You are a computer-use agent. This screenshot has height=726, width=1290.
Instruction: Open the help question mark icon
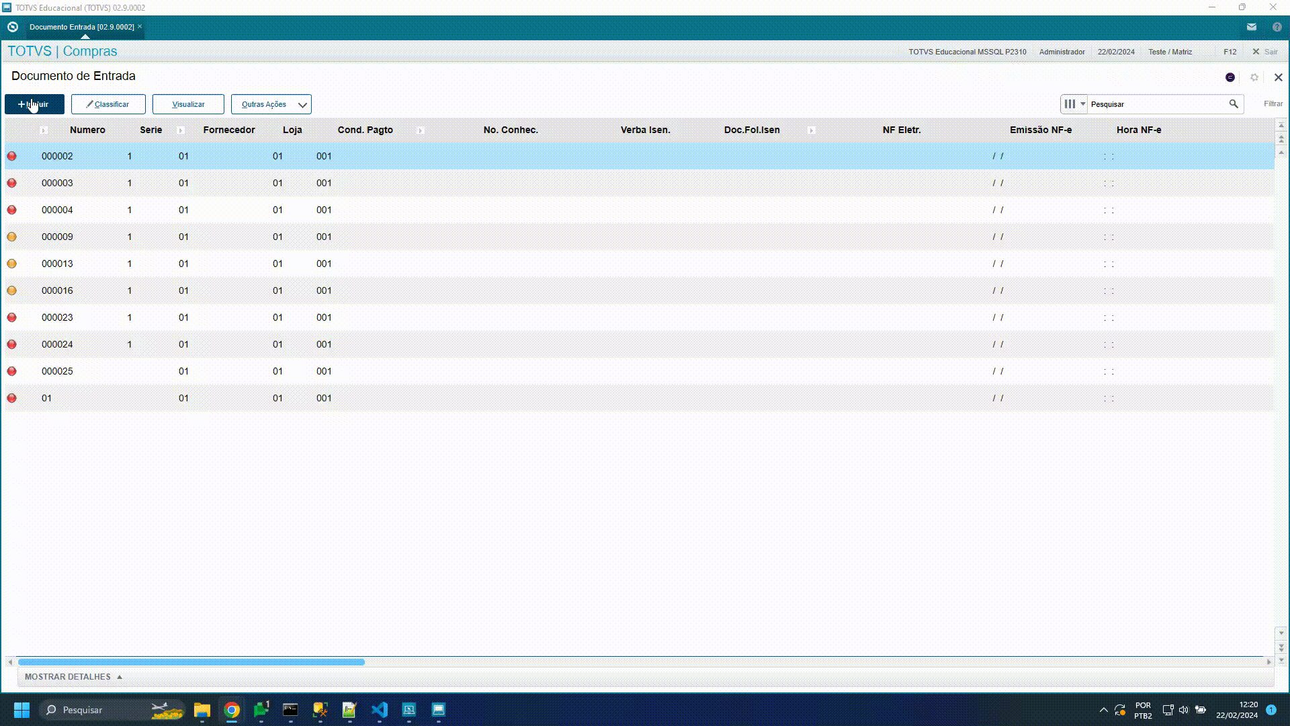tap(1277, 27)
